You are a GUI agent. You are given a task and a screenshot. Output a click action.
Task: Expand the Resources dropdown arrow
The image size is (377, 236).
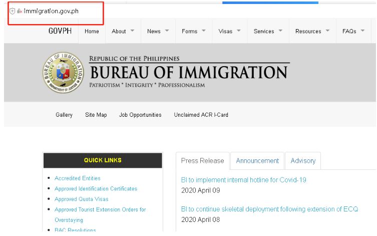point(327,31)
